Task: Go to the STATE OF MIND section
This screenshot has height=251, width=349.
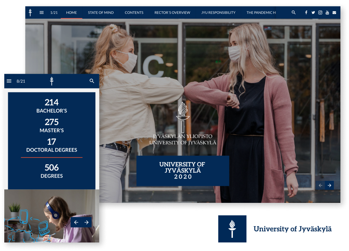Action: point(101,12)
